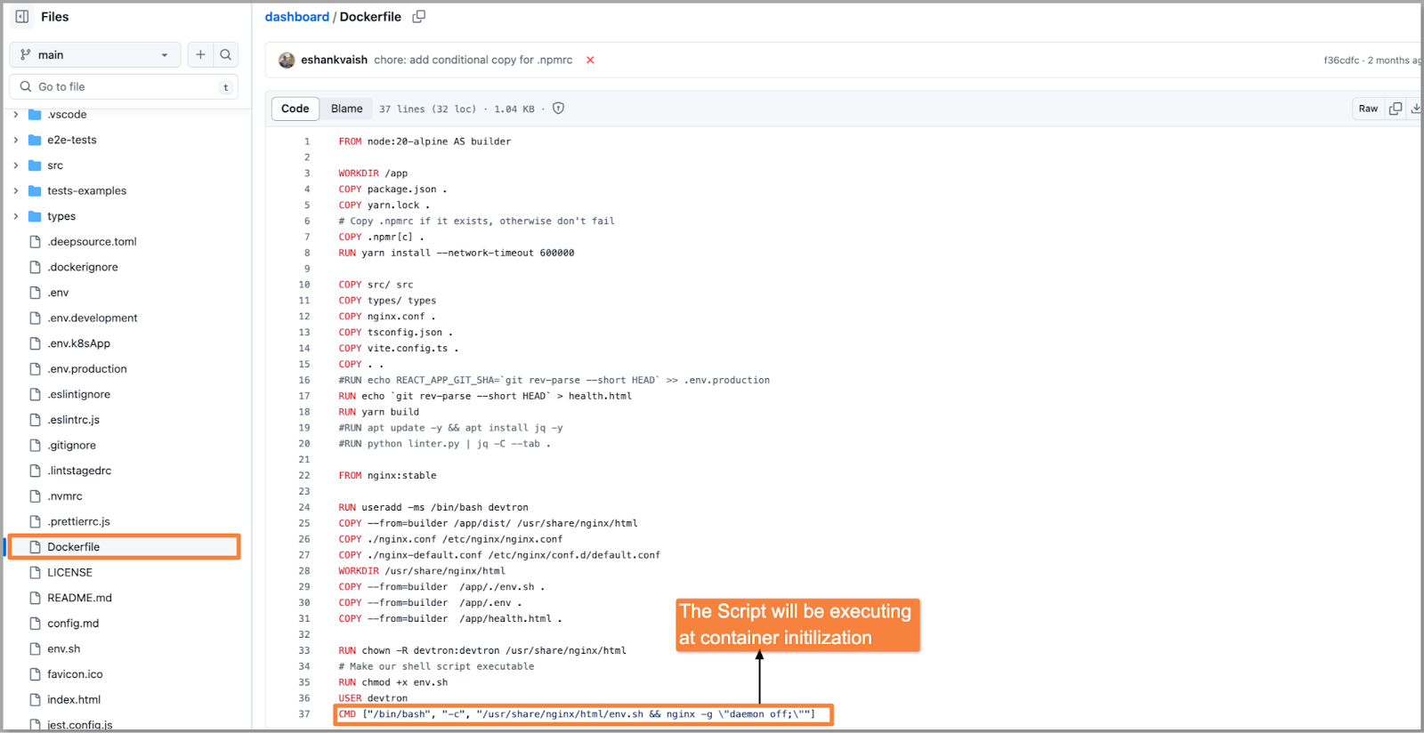
Task: Open config.md file
Action: pos(73,624)
